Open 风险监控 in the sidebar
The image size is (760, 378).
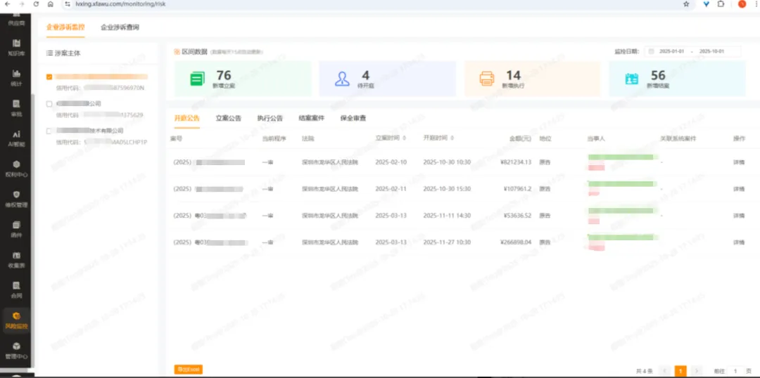(x=16, y=320)
